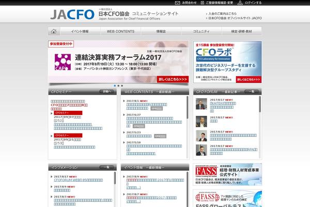Open the コミュニティ menu

tap(202, 31)
